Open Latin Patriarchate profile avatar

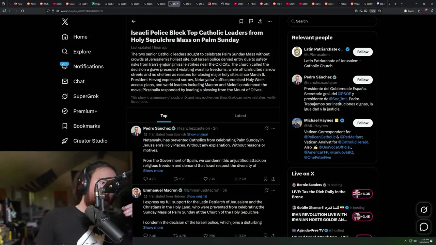[297, 52]
